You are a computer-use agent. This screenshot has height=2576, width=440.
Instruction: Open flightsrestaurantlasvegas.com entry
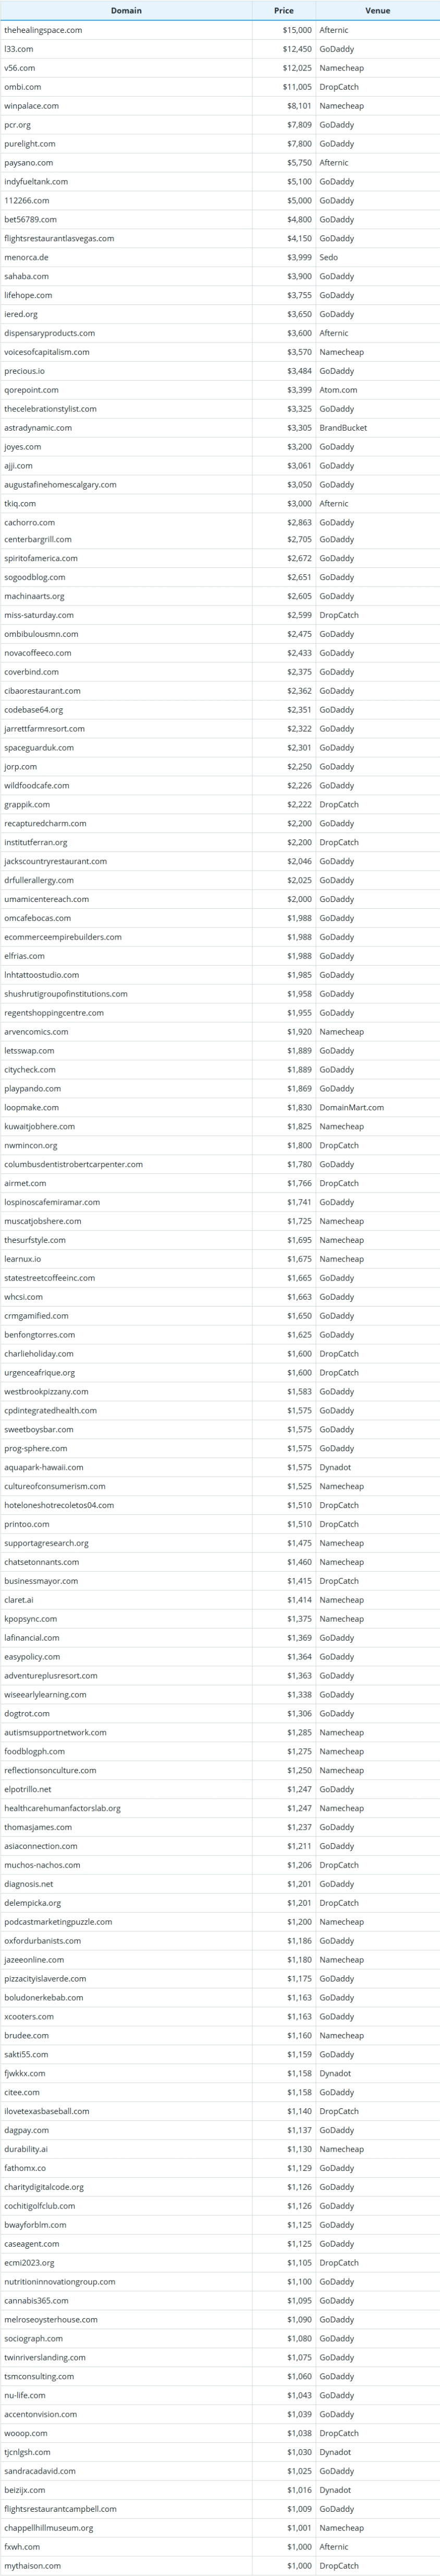pyautogui.click(x=59, y=238)
